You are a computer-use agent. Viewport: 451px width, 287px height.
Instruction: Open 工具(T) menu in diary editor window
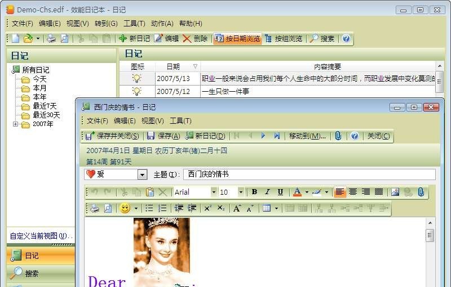[180, 121]
